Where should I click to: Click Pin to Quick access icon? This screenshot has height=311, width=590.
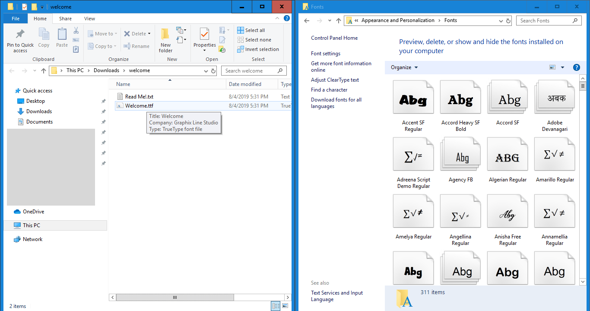point(20,34)
